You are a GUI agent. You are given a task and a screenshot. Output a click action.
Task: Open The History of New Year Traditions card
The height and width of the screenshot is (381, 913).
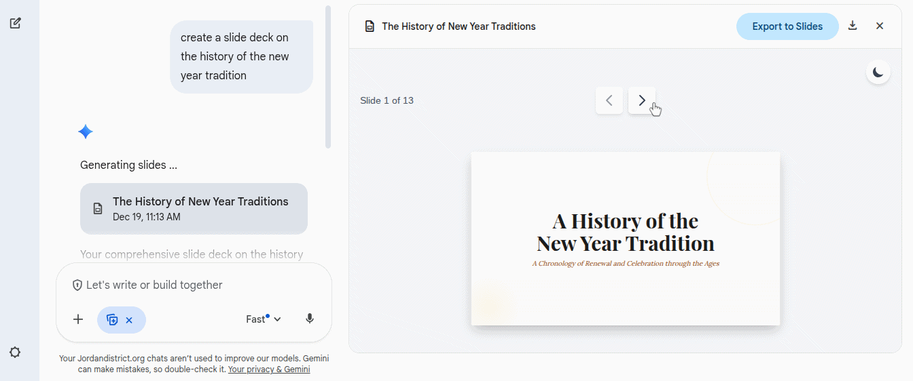tap(194, 208)
